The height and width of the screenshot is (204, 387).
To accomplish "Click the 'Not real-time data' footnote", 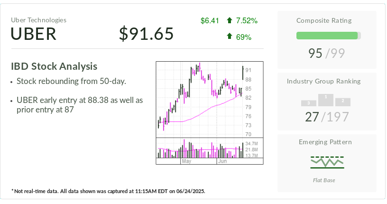I will click(x=108, y=191).
